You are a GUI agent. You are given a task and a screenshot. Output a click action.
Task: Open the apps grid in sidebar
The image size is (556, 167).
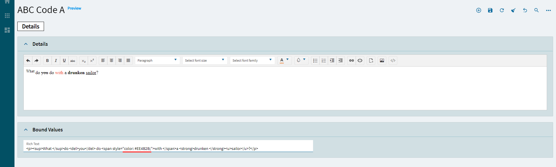(x=7, y=16)
